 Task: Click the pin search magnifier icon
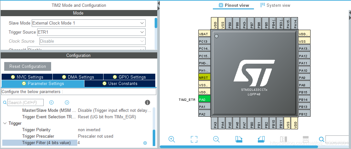click(x=322, y=139)
